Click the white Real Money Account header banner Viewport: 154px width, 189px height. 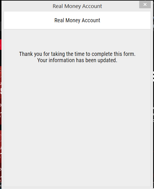tap(77, 20)
